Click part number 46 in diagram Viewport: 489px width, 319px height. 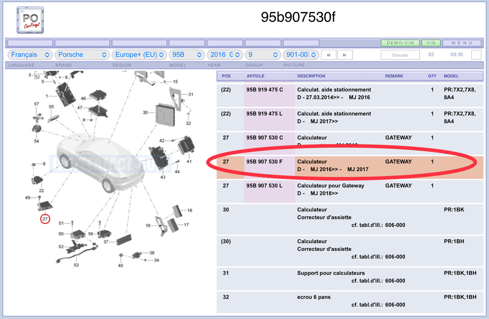pyautogui.click(x=83, y=98)
